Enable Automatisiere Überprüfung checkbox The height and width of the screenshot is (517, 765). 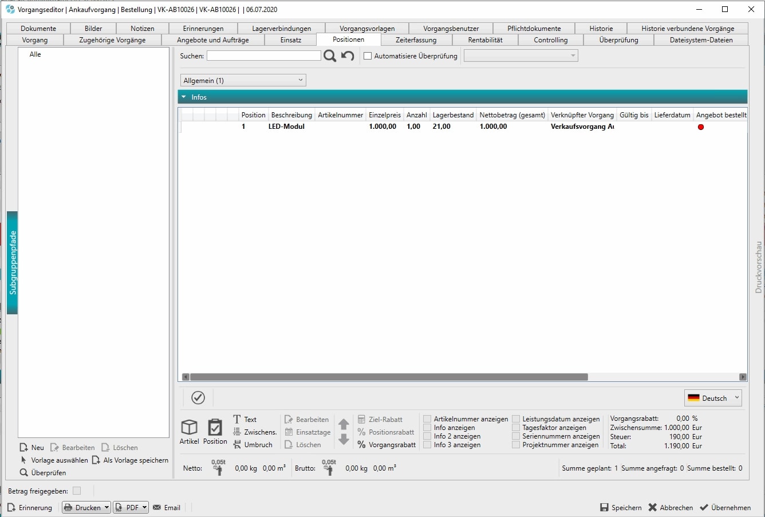(x=368, y=56)
